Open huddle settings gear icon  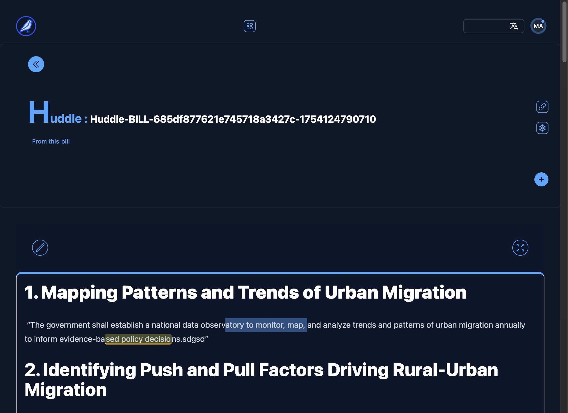542,128
